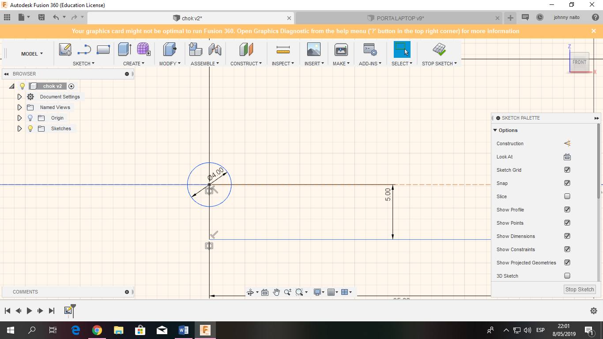Open the ASSEMBLE menu

coord(205,64)
